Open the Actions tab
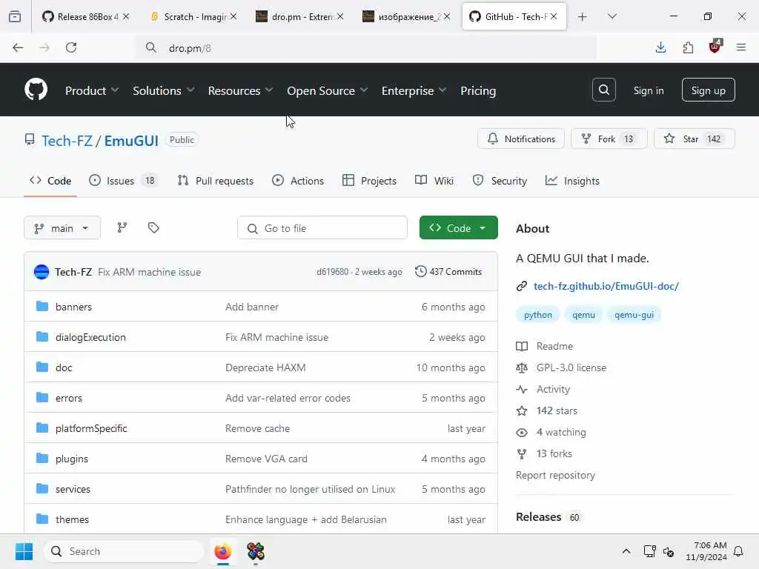This screenshot has width=759, height=569. click(x=298, y=181)
